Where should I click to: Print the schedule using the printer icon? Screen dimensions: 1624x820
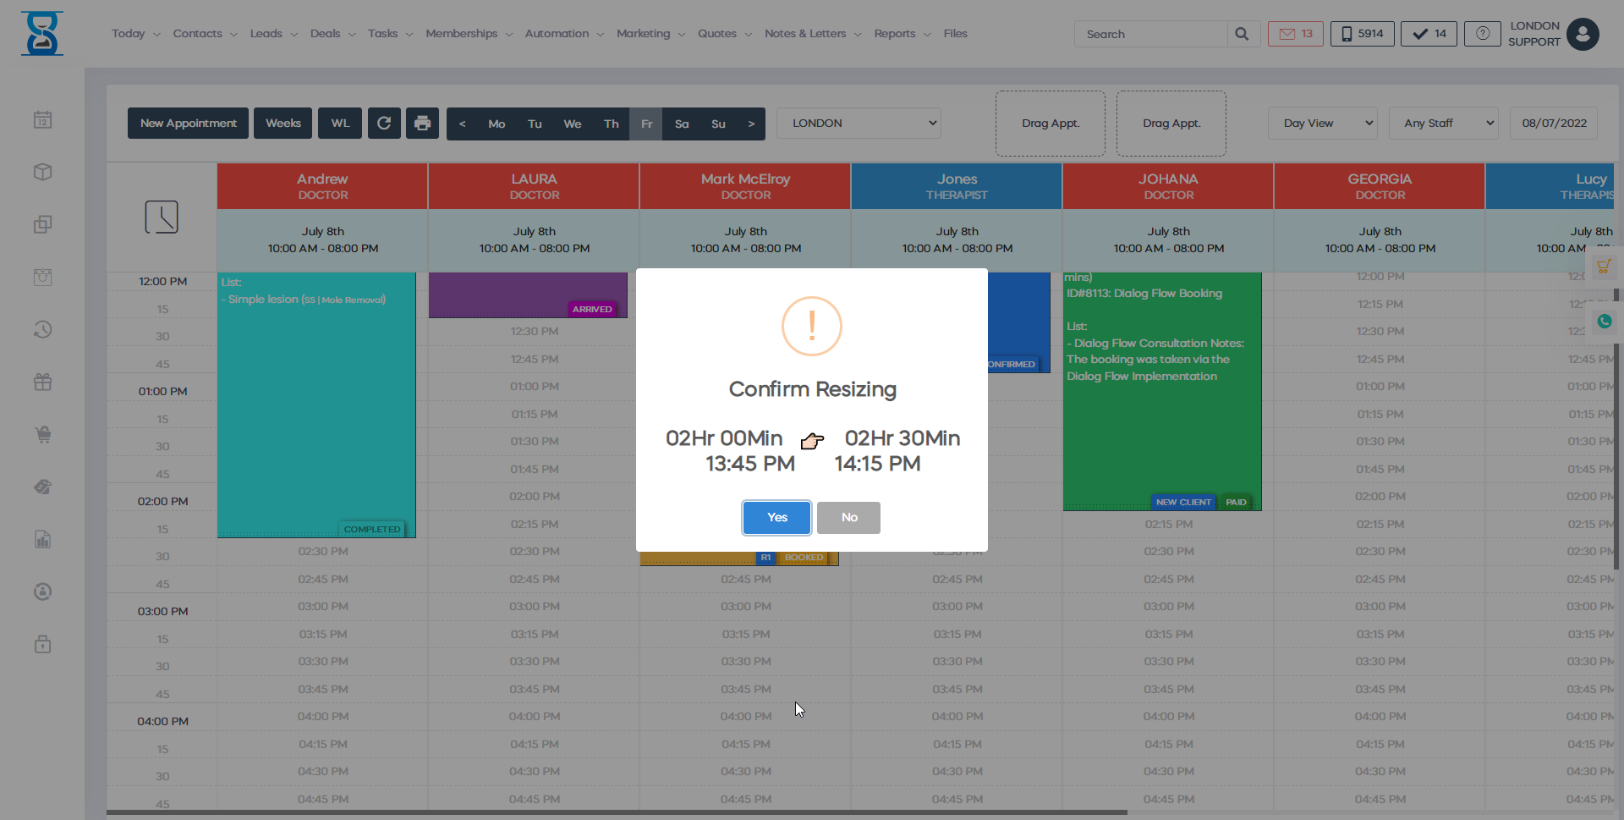click(422, 123)
